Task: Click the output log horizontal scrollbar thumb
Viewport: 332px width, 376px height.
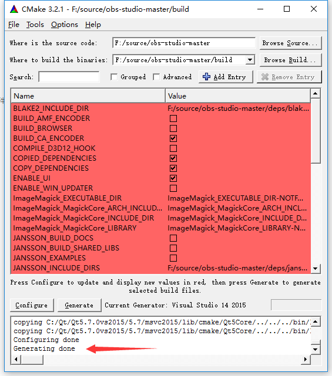Action: [32, 359]
